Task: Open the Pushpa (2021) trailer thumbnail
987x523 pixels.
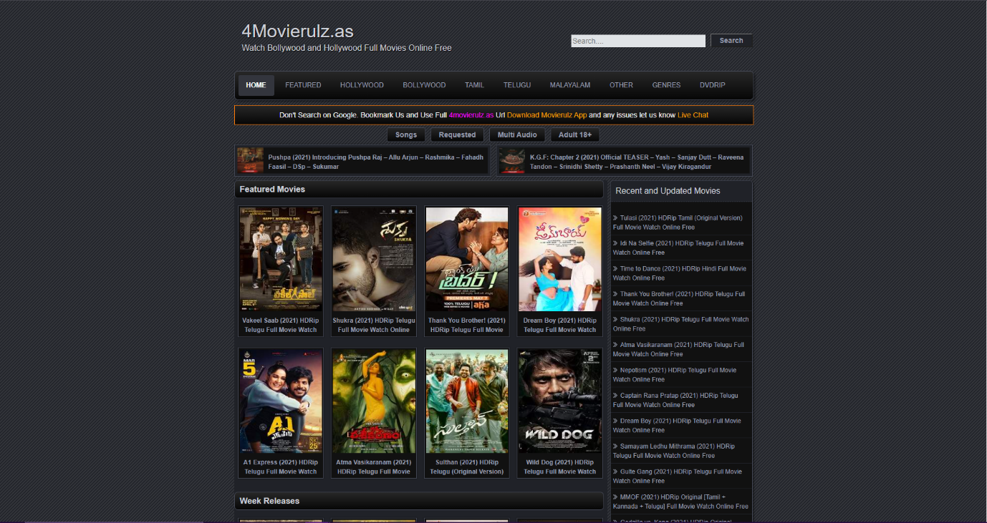Action: click(x=251, y=161)
